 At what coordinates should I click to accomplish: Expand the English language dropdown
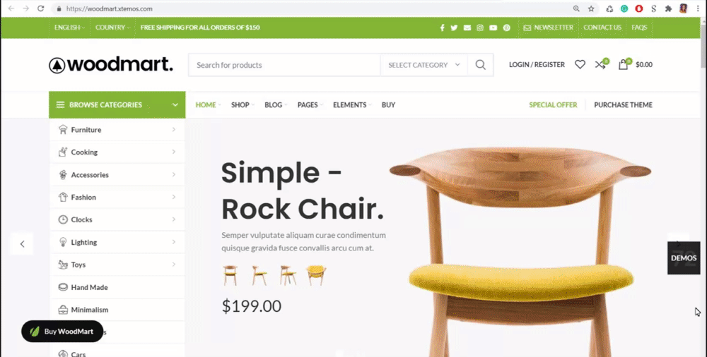click(x=69, y=28)
